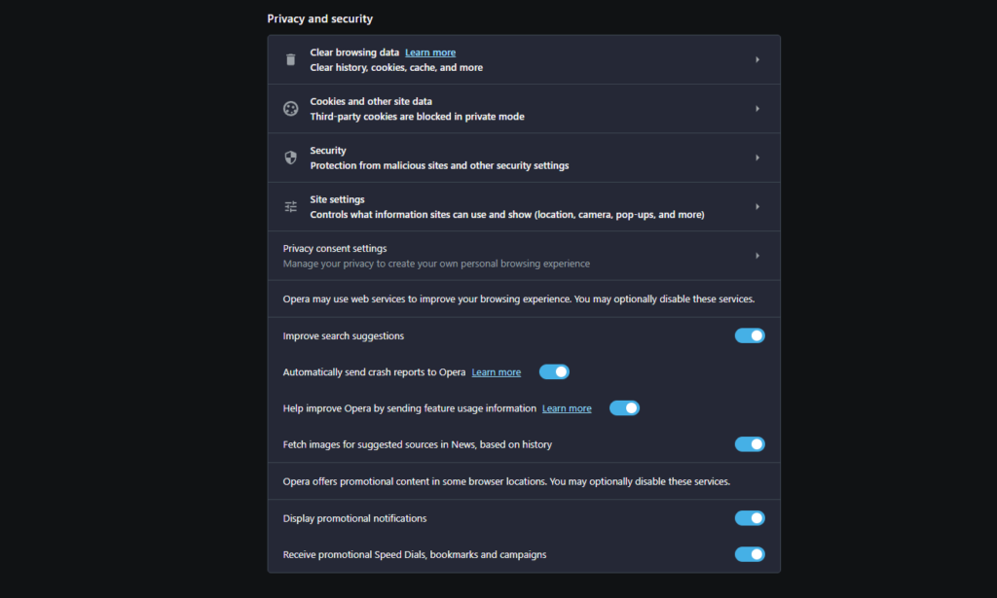Follow Learn more link for feature usage information
997x598 pixels.
pos(567,408)
